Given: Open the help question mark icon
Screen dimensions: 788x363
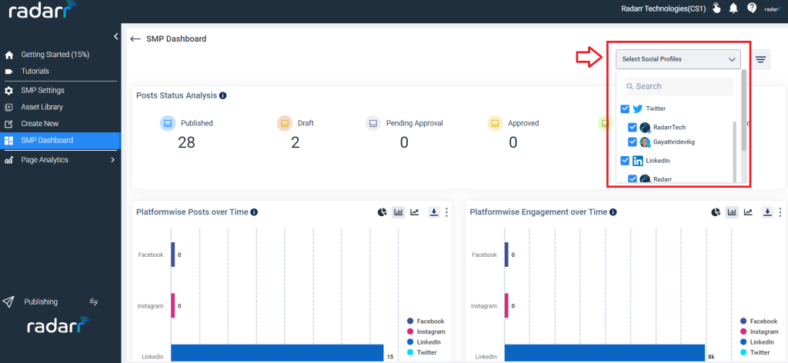Looking at the screenshot, I should pos(752,8).
